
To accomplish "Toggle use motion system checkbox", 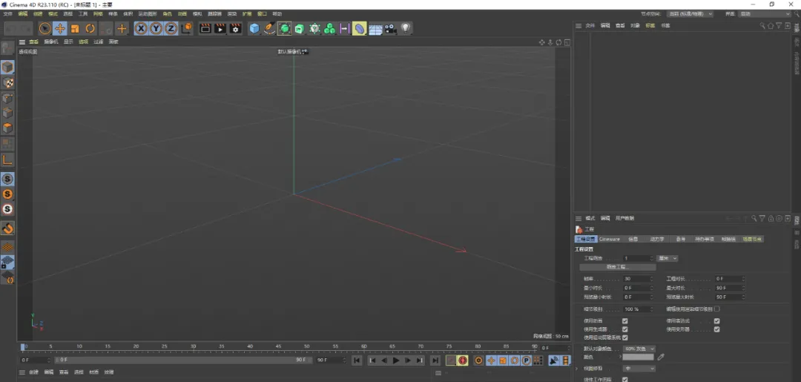I will point(624,337).
